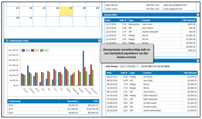This screenshot has height=119, width=202.
Task: Click the $500.00 gift amount
Action: tap(191, 24)
